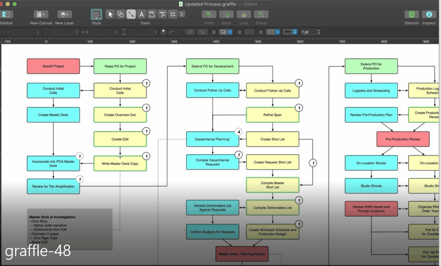Select Create Request Shot List box

click(x=273, y=162)
